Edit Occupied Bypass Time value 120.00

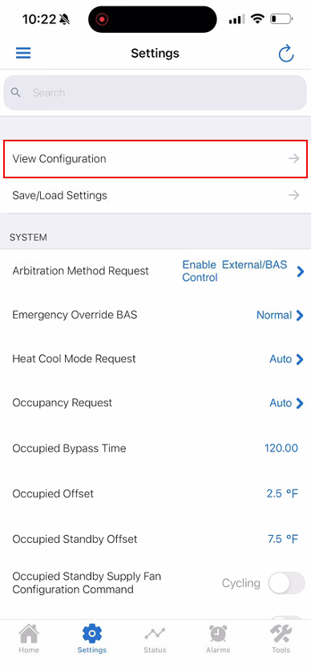pos(281,448)
